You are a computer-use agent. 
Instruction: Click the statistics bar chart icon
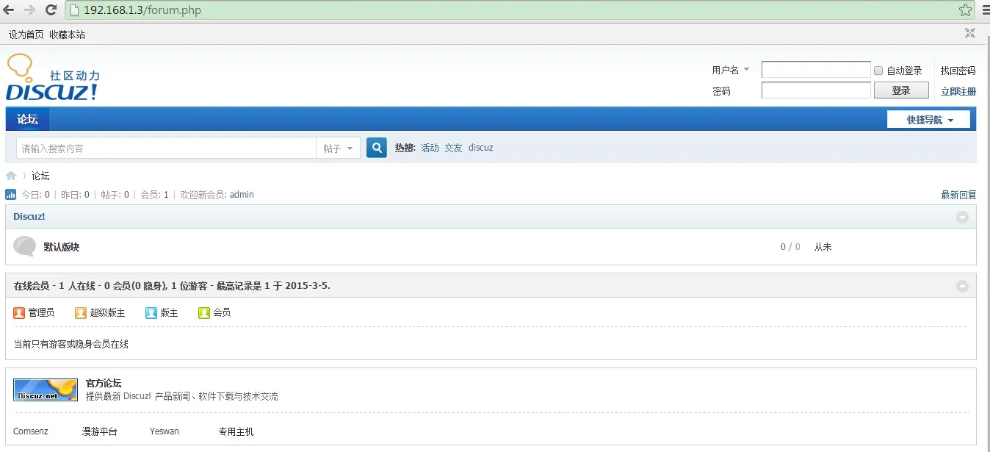[11, 195]
